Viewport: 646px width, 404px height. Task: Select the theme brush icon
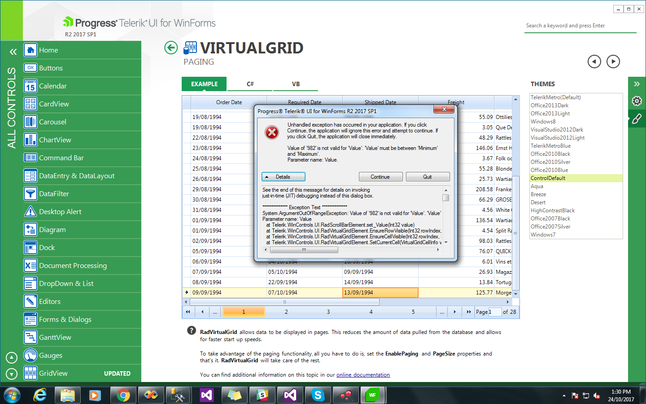637,119
